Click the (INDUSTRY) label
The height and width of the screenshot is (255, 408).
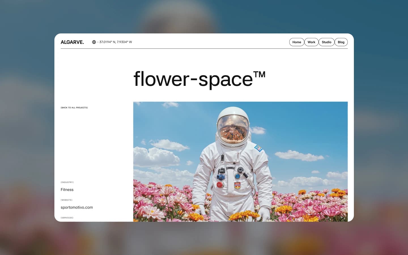67,182
